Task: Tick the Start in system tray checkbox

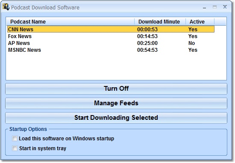Action: point(15,148)
